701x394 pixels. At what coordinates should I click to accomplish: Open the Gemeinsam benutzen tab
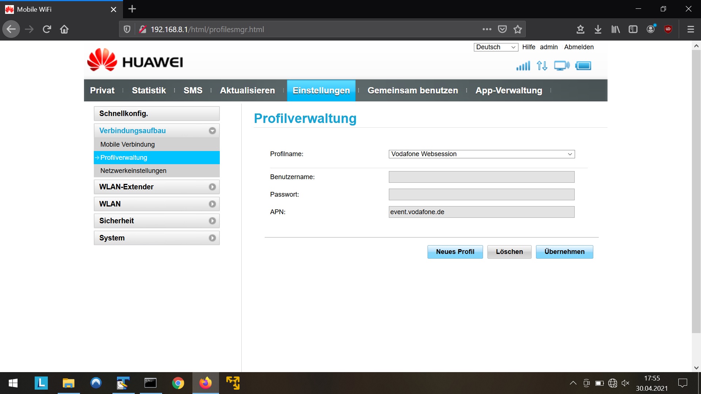(x=413, y=90)
